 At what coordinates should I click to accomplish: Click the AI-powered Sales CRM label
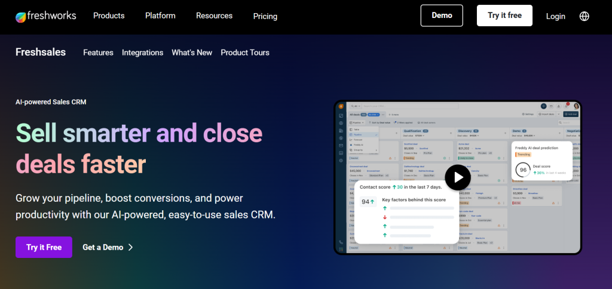pyautogui.click(x=51, y=102)
